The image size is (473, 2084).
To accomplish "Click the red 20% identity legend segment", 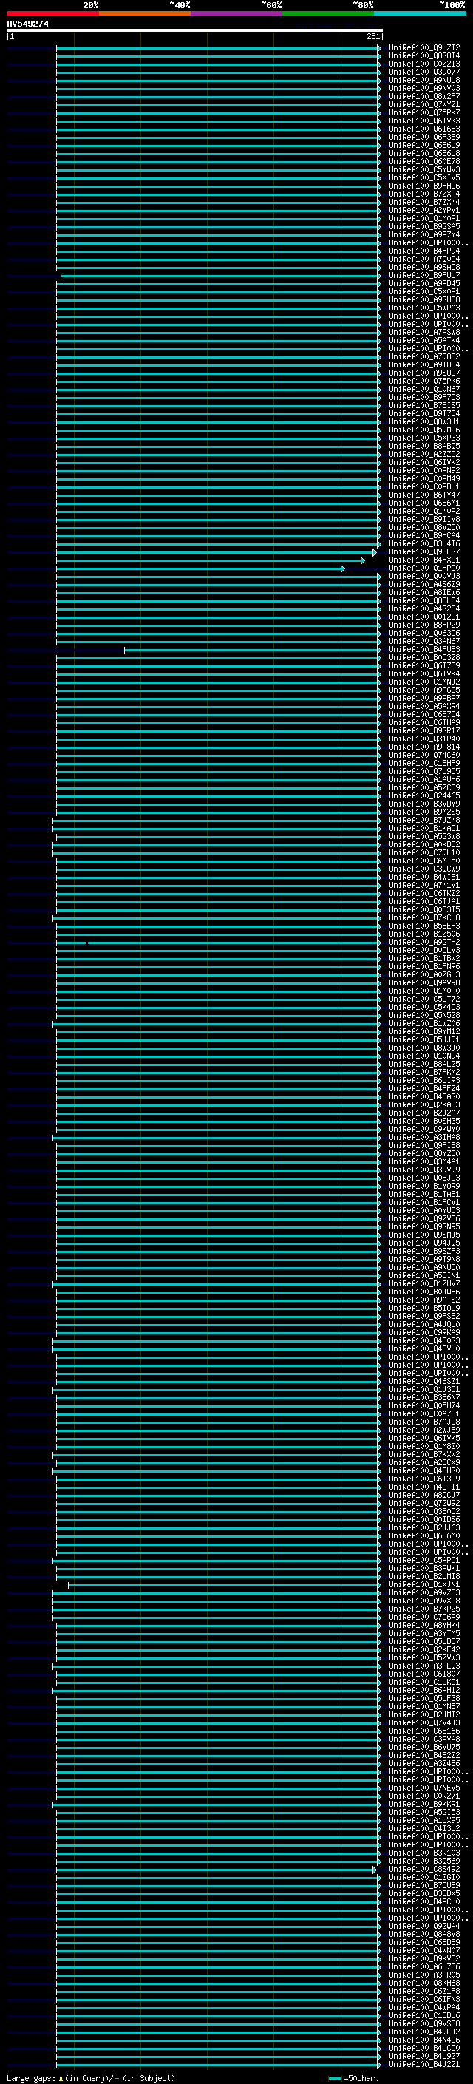I will point(52,13).
